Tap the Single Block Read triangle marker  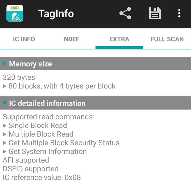tap(5, 126)
